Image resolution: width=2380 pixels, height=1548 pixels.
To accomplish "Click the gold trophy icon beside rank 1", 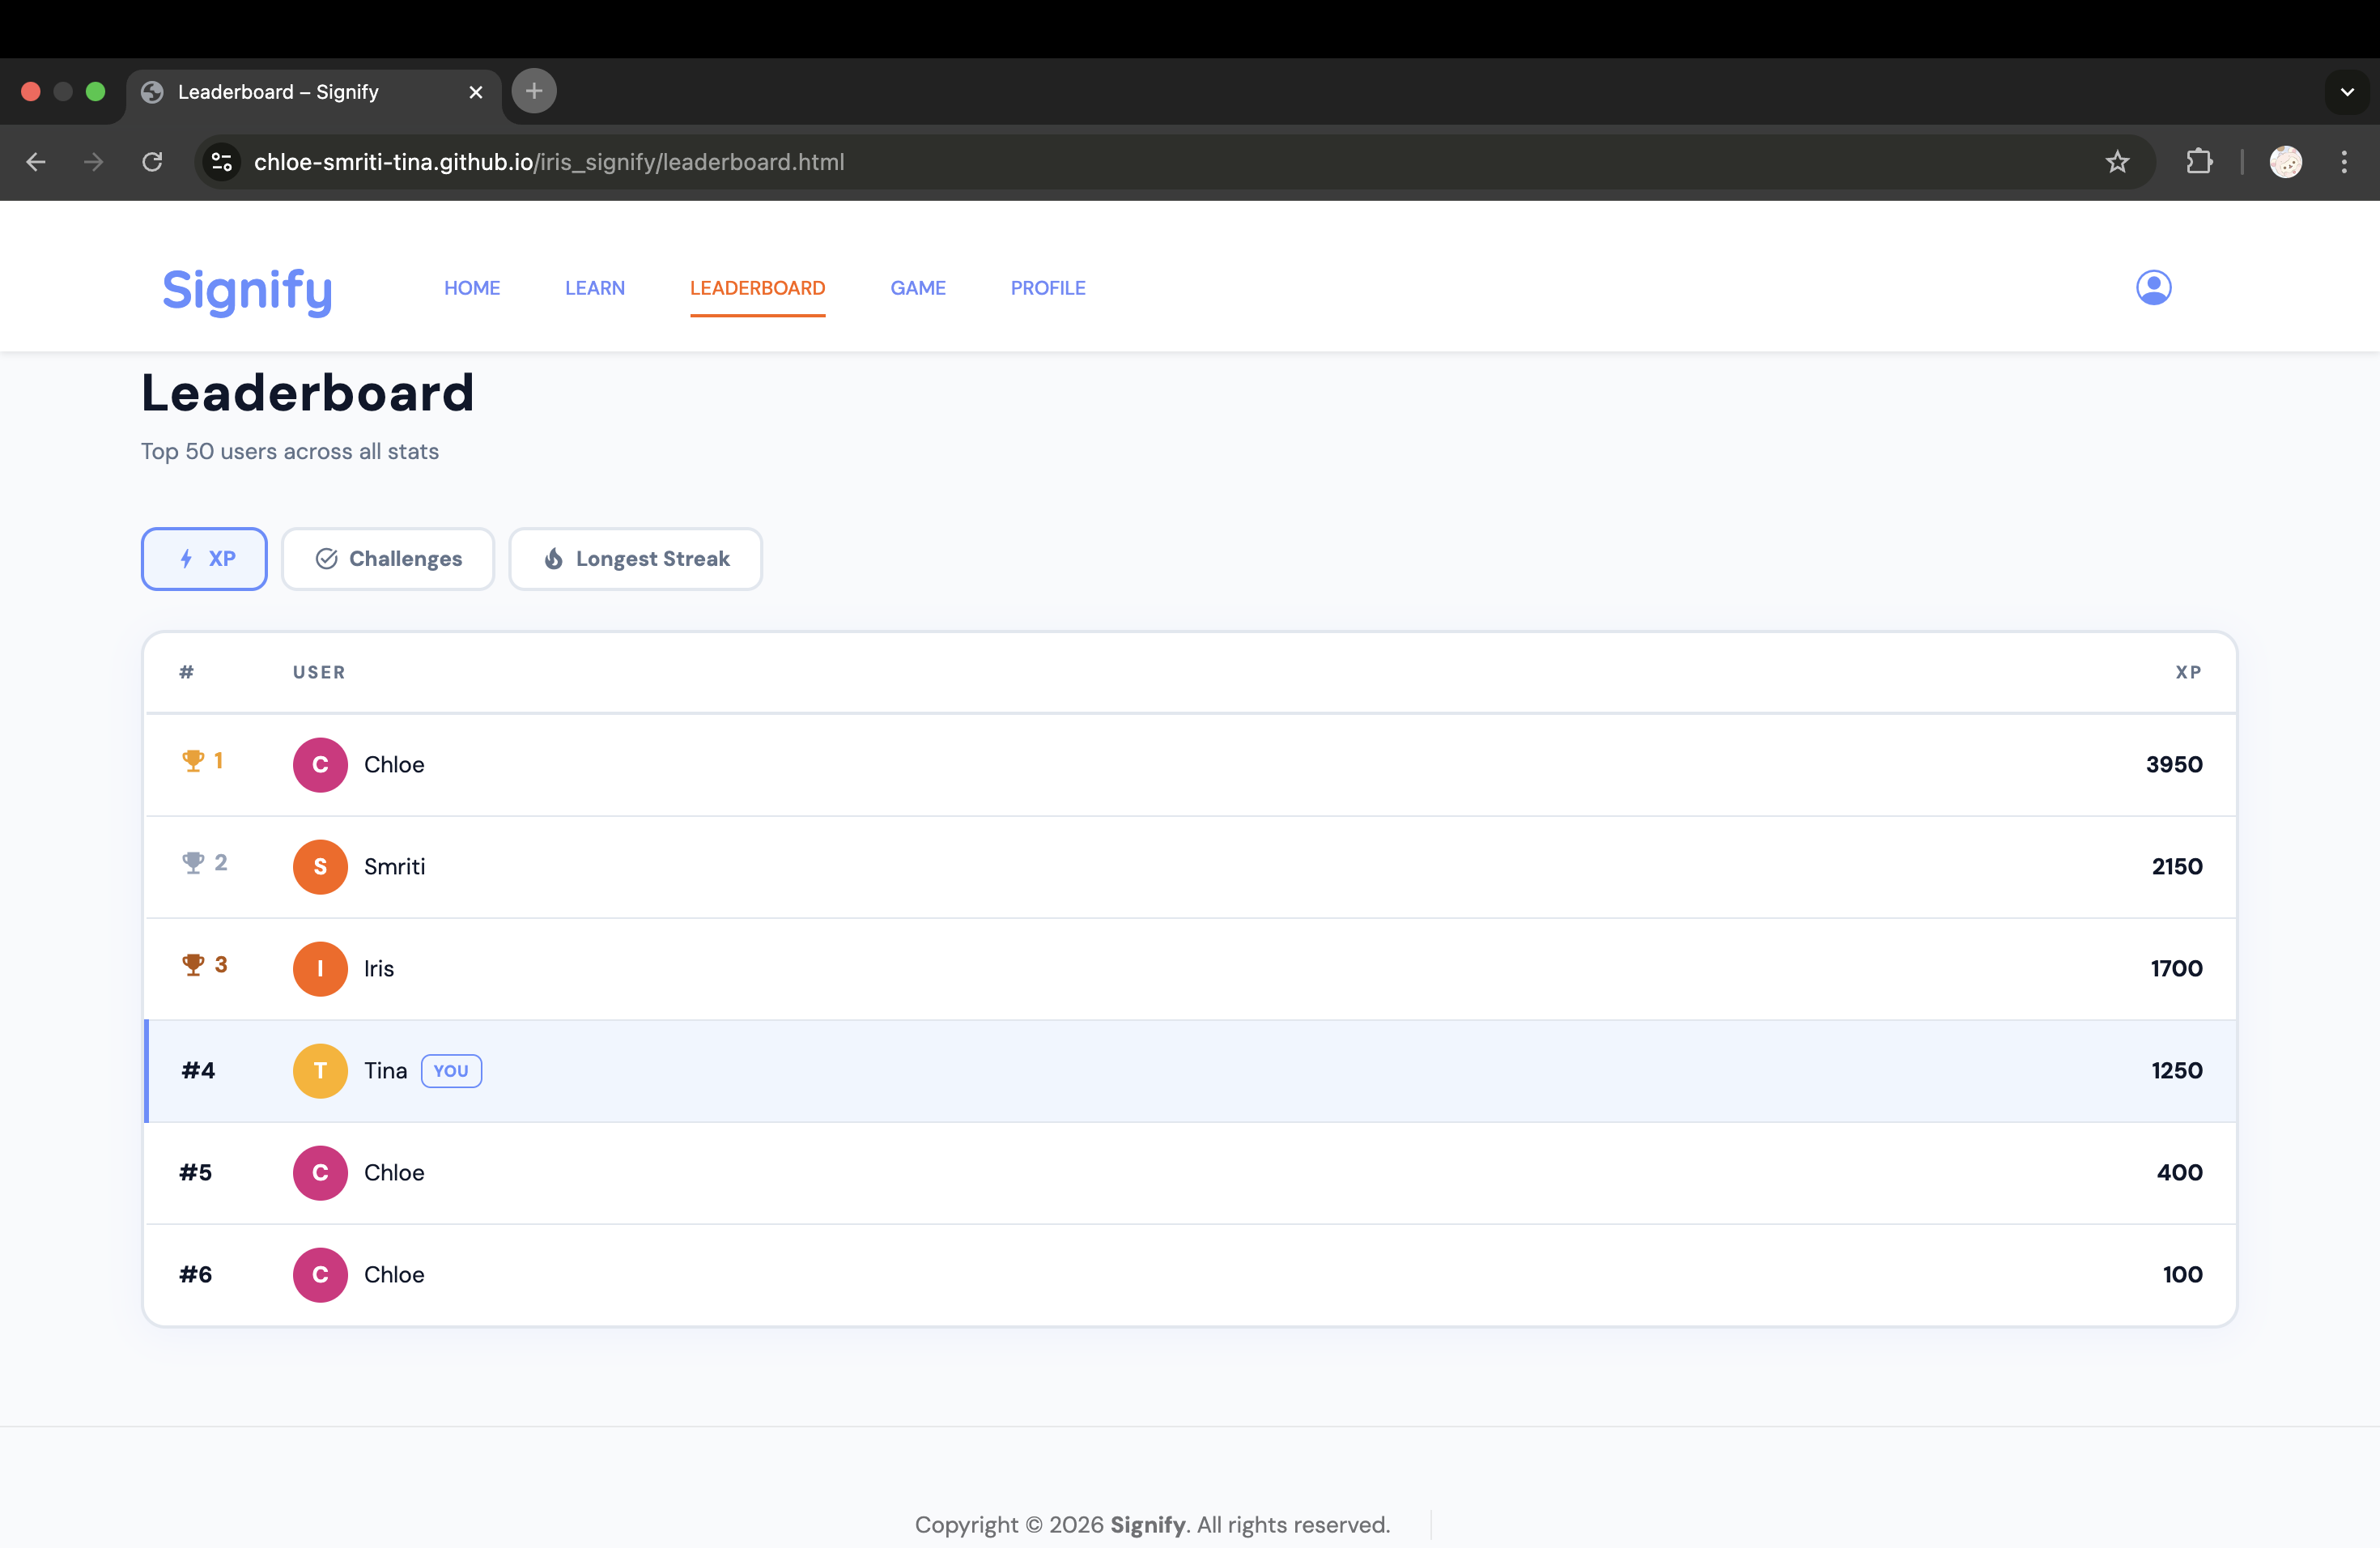I will pos(193,761).
